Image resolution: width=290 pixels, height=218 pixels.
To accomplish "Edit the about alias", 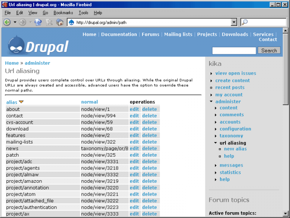I will pos(134,109).
